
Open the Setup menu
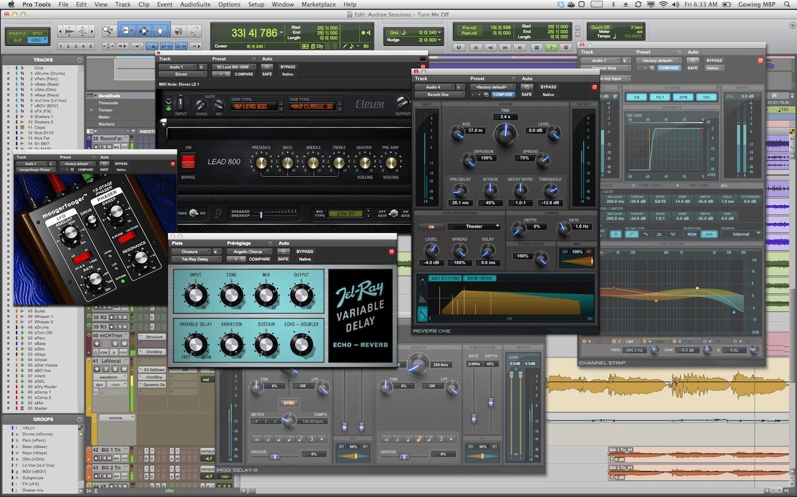[x=256, y=5]
